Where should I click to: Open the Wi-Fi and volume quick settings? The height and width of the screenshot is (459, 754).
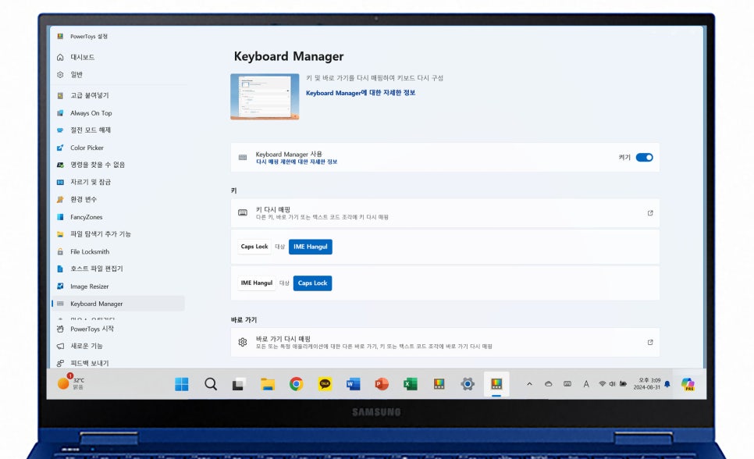point(613,384)
